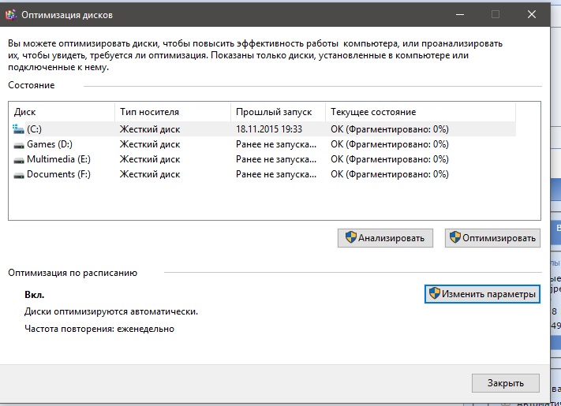Click the Анализировать button

coord(386,237)
